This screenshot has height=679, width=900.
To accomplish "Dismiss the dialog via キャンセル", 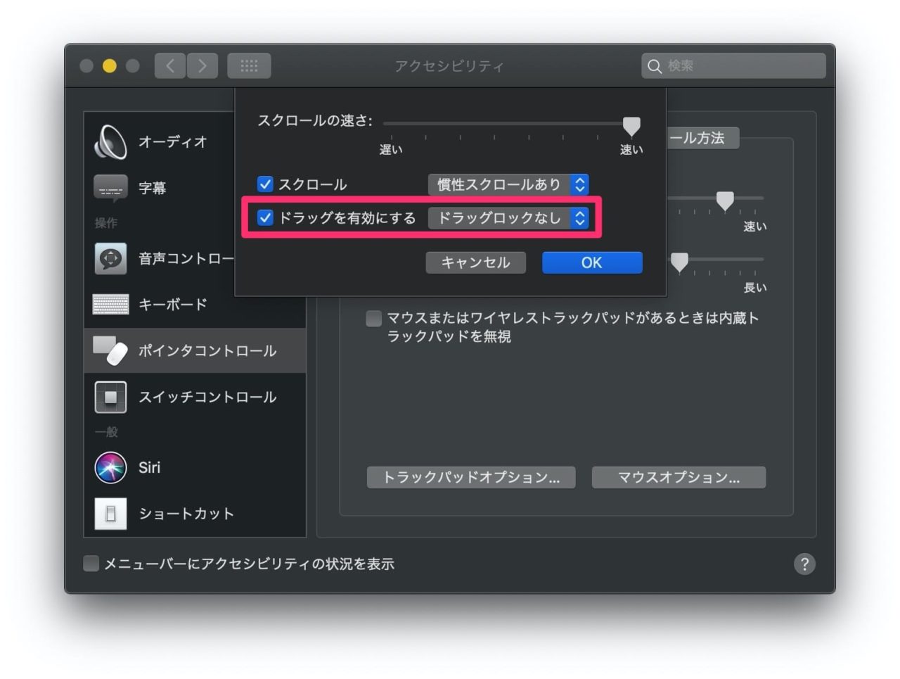I will 475,262.
